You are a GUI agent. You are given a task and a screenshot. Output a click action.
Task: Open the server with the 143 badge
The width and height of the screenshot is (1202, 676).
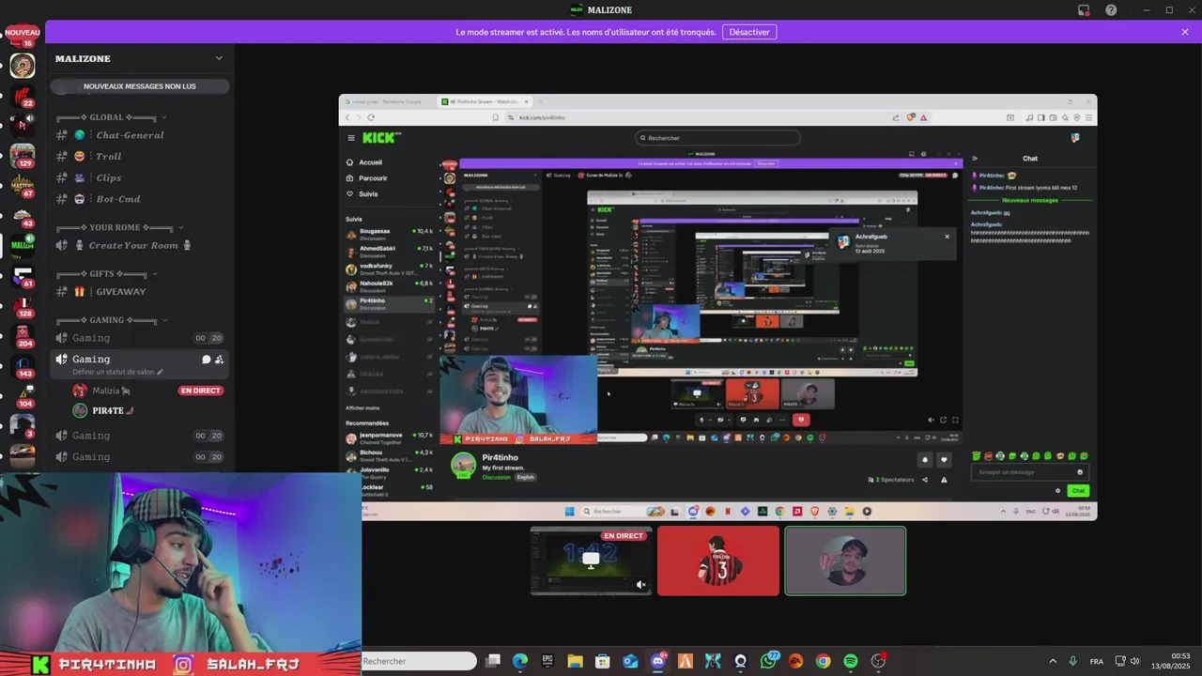click(x=22, y=366)
